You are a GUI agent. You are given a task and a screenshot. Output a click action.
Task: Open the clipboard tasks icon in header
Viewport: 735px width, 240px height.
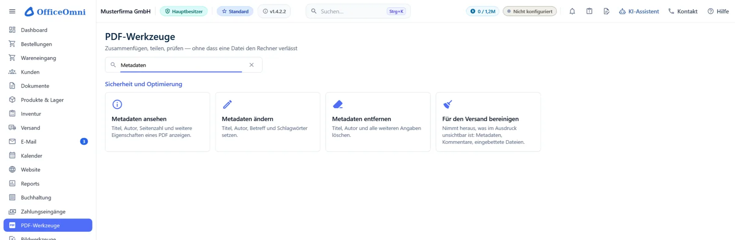click(589, 11)
